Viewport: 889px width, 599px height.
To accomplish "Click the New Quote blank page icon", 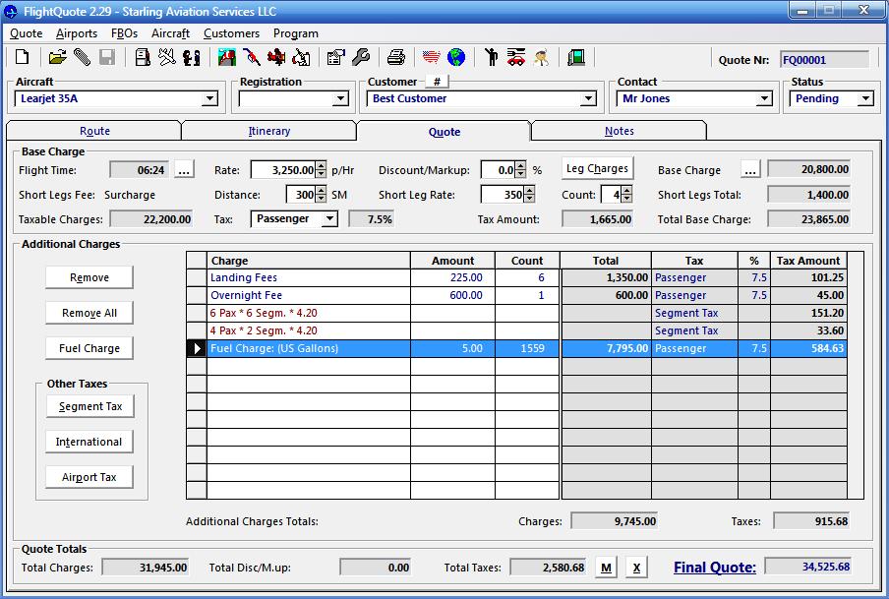I will tap(22, 58).
